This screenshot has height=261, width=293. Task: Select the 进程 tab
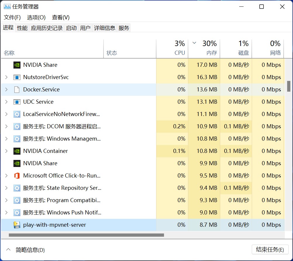tap(8, 28)
